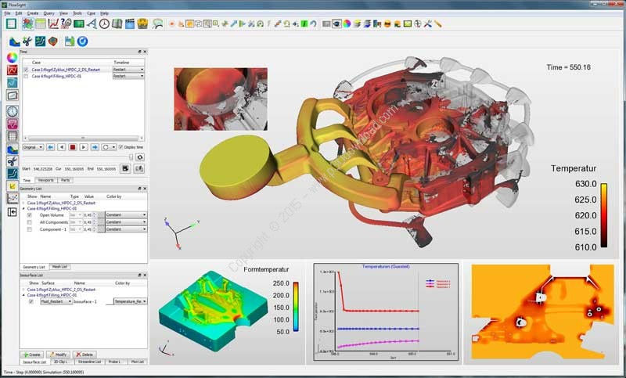
Task: Click the grid mesh icon in left sidebar
Action: coord(13,135)
